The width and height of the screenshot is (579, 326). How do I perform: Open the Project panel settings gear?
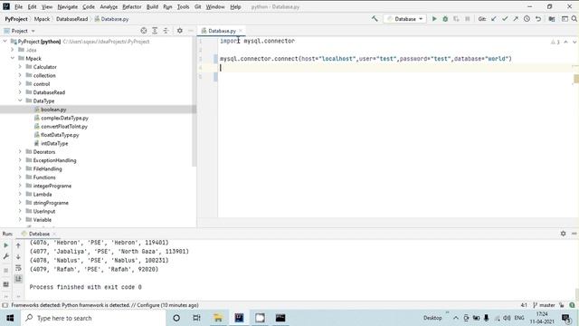pos(180,31)
